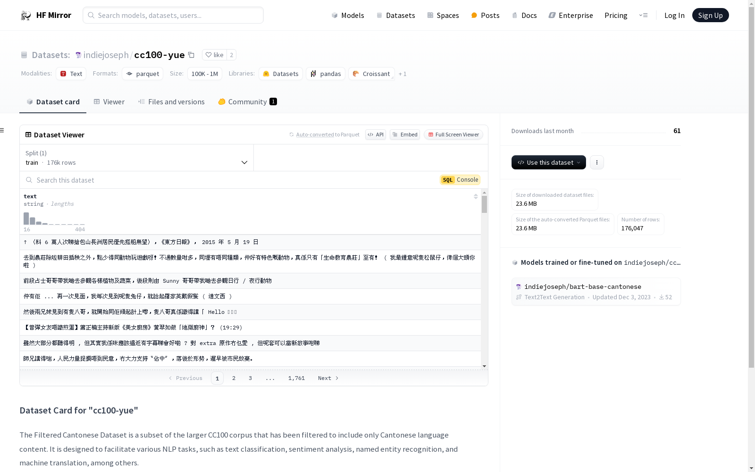Click the pandas library tag
The image size is (755, 472).
pyautogui.click(x=326, y=74)
